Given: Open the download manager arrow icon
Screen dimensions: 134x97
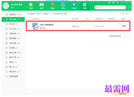Looking at the screenshot, I should click(129, 7).
